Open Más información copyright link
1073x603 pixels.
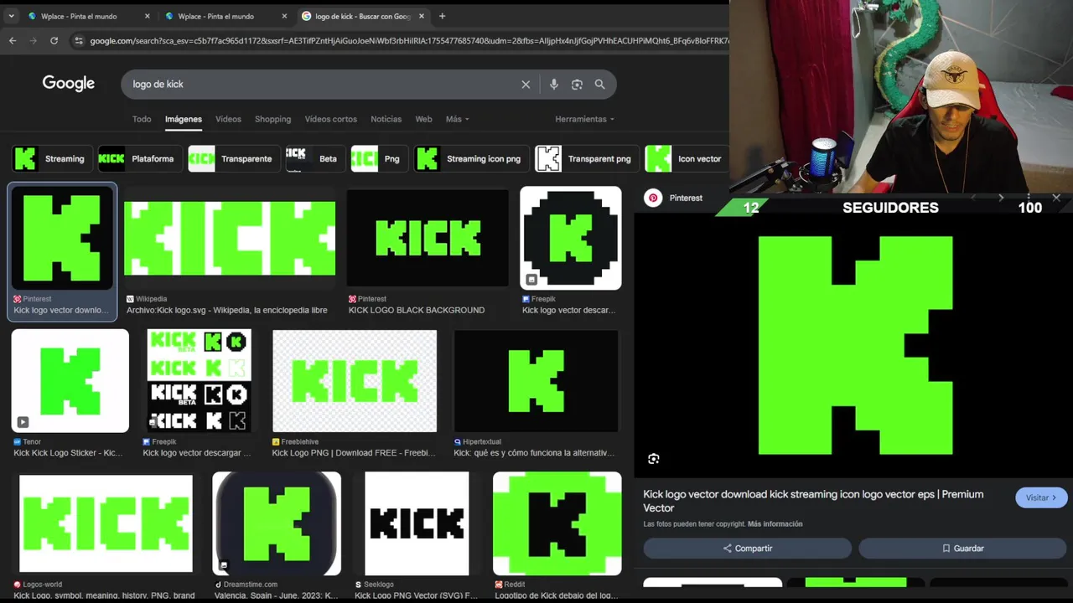pos(775,524)
